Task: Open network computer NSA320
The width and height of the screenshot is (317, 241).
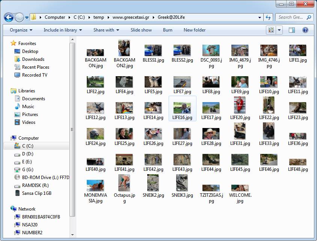Action: tap(30, 224)
